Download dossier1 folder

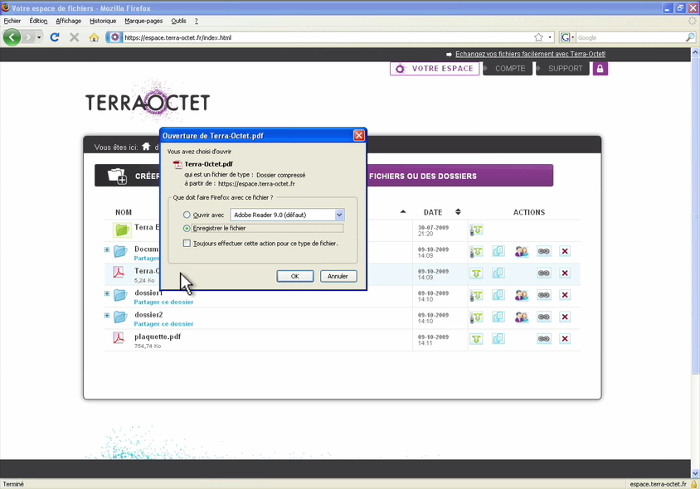pos(476,295)
